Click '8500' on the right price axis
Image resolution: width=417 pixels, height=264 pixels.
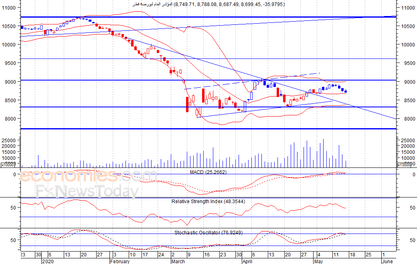pos(409,101)
